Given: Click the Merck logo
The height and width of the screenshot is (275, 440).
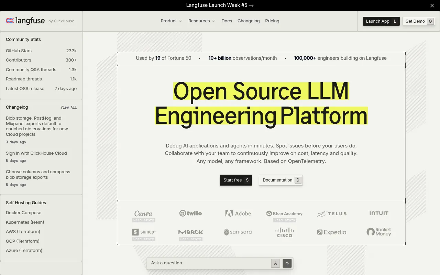Looking at the screenshot, I should tap(190, 232).
